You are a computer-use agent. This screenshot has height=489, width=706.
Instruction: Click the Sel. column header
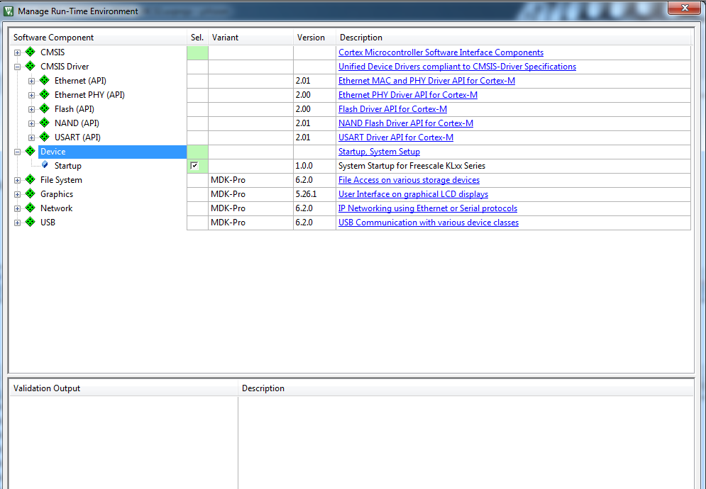pos(197,38)
